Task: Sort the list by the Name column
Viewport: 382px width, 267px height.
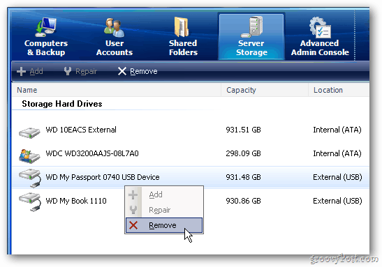Action: pos(116,90)
